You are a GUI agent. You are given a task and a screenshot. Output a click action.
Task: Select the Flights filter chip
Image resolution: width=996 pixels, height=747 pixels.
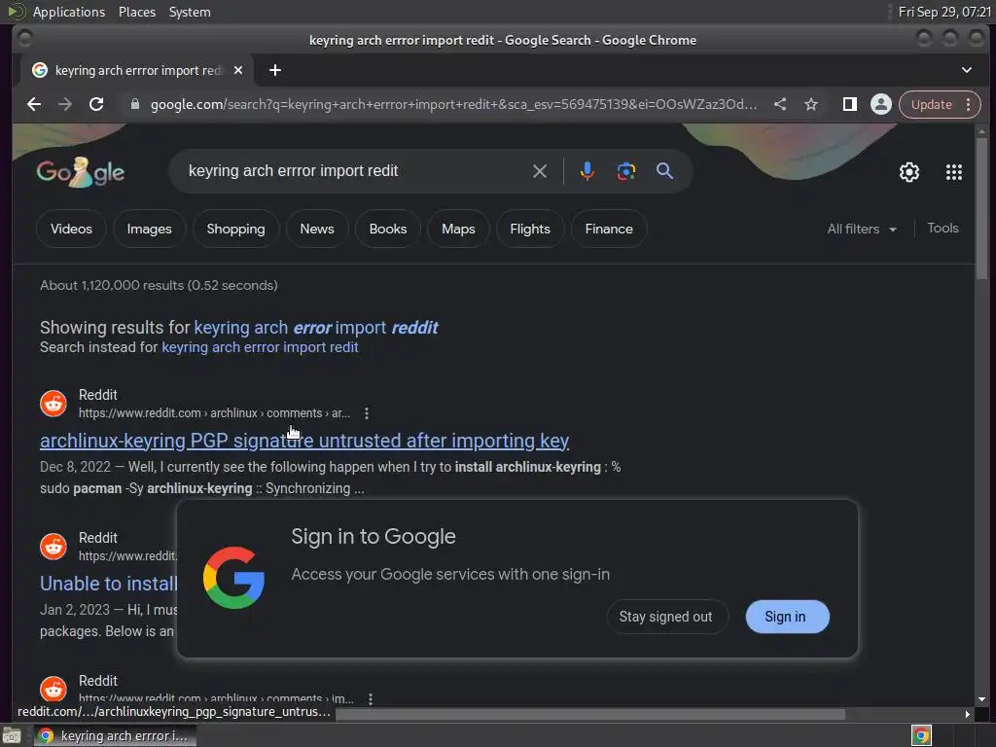click(530, 229)
